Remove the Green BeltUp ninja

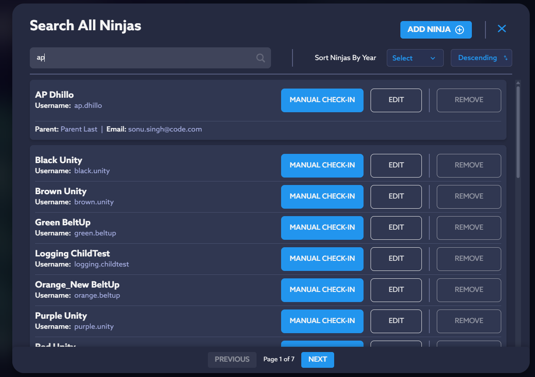pyautogui.click(x=468, y=228)
